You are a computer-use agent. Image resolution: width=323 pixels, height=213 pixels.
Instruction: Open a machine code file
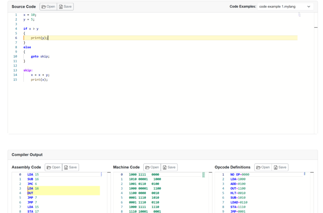pos(152,167)
